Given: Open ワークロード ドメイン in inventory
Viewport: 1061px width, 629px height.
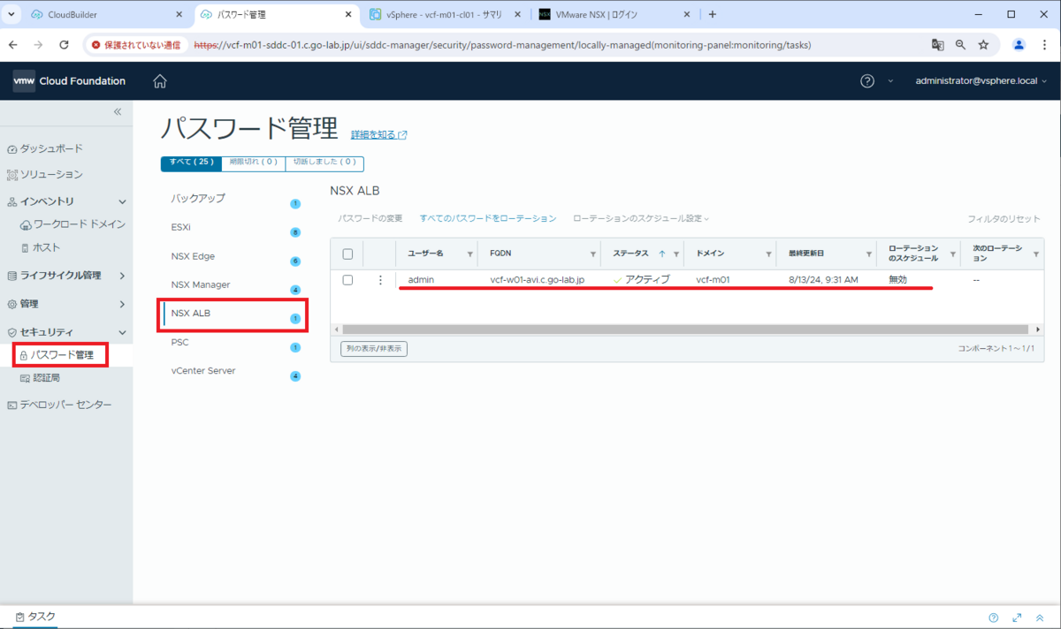Looking at the screenshot, I should tap(73, 224).
